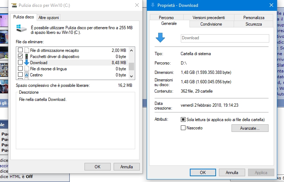284x182 pixels.
Task: Click the file list scroll-up arrow
Action: (x=132, y=50)
